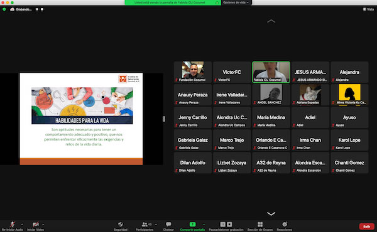Select the Irma Chan participant tile
Viewport: 377px width, 232px height.
click(310, 140)
